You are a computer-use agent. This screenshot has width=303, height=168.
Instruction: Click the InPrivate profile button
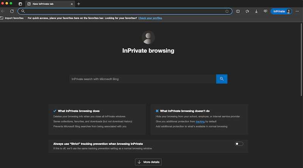[x=281, y=11]
